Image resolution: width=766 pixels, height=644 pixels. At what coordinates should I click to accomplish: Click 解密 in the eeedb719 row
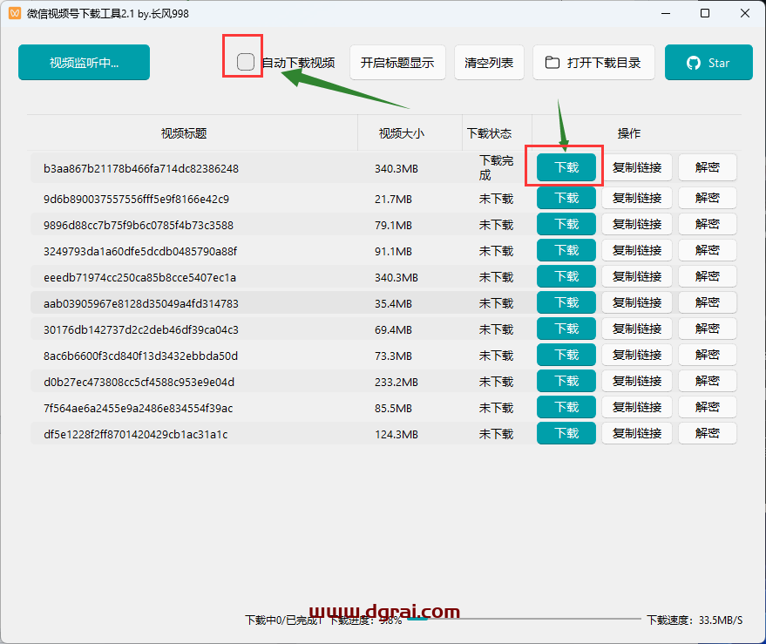click(708, 276)
